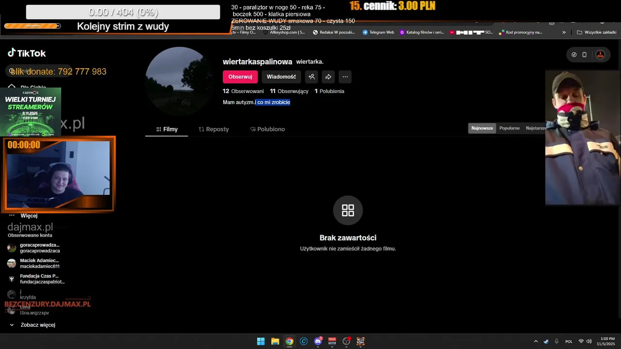The height and width of the screenshot is (349, 621).
Task: Click the share arrow on the profile
Action: click(x=328, y=77)
